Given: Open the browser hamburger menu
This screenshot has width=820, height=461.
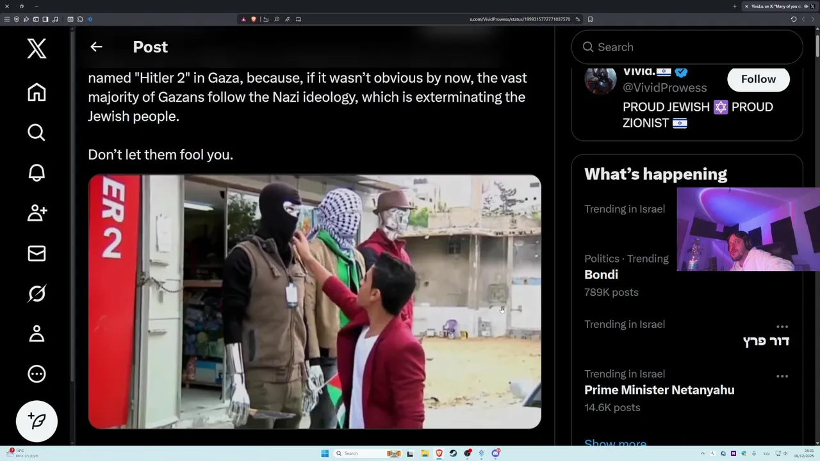Looking at the screenshot, I should click(x=7, y=19).
